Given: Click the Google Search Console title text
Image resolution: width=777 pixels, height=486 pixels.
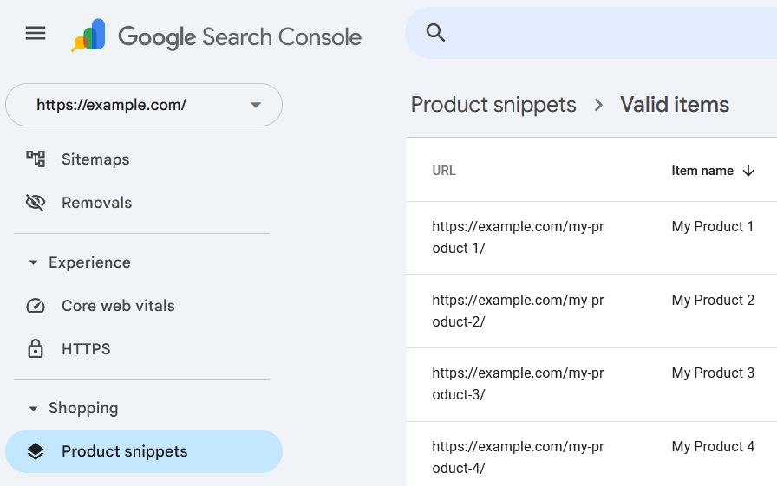Looking at the screenshot, I should coord(240,37).
